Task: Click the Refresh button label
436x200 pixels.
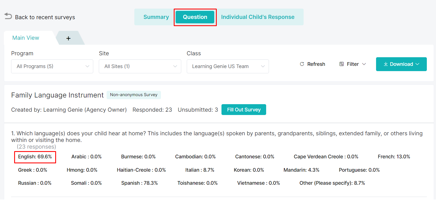Action: point(316,64)
